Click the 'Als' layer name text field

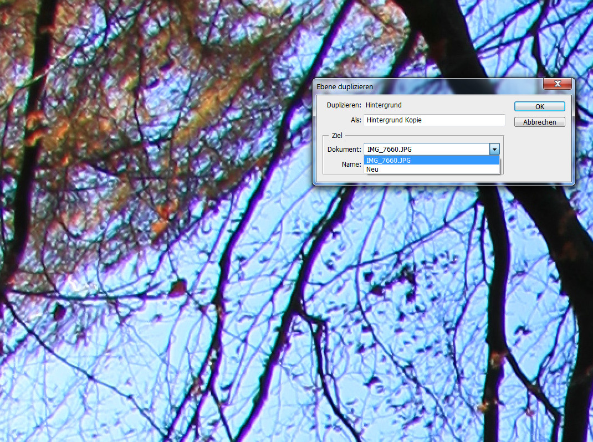pyautogui.click(x=434, y=120)
